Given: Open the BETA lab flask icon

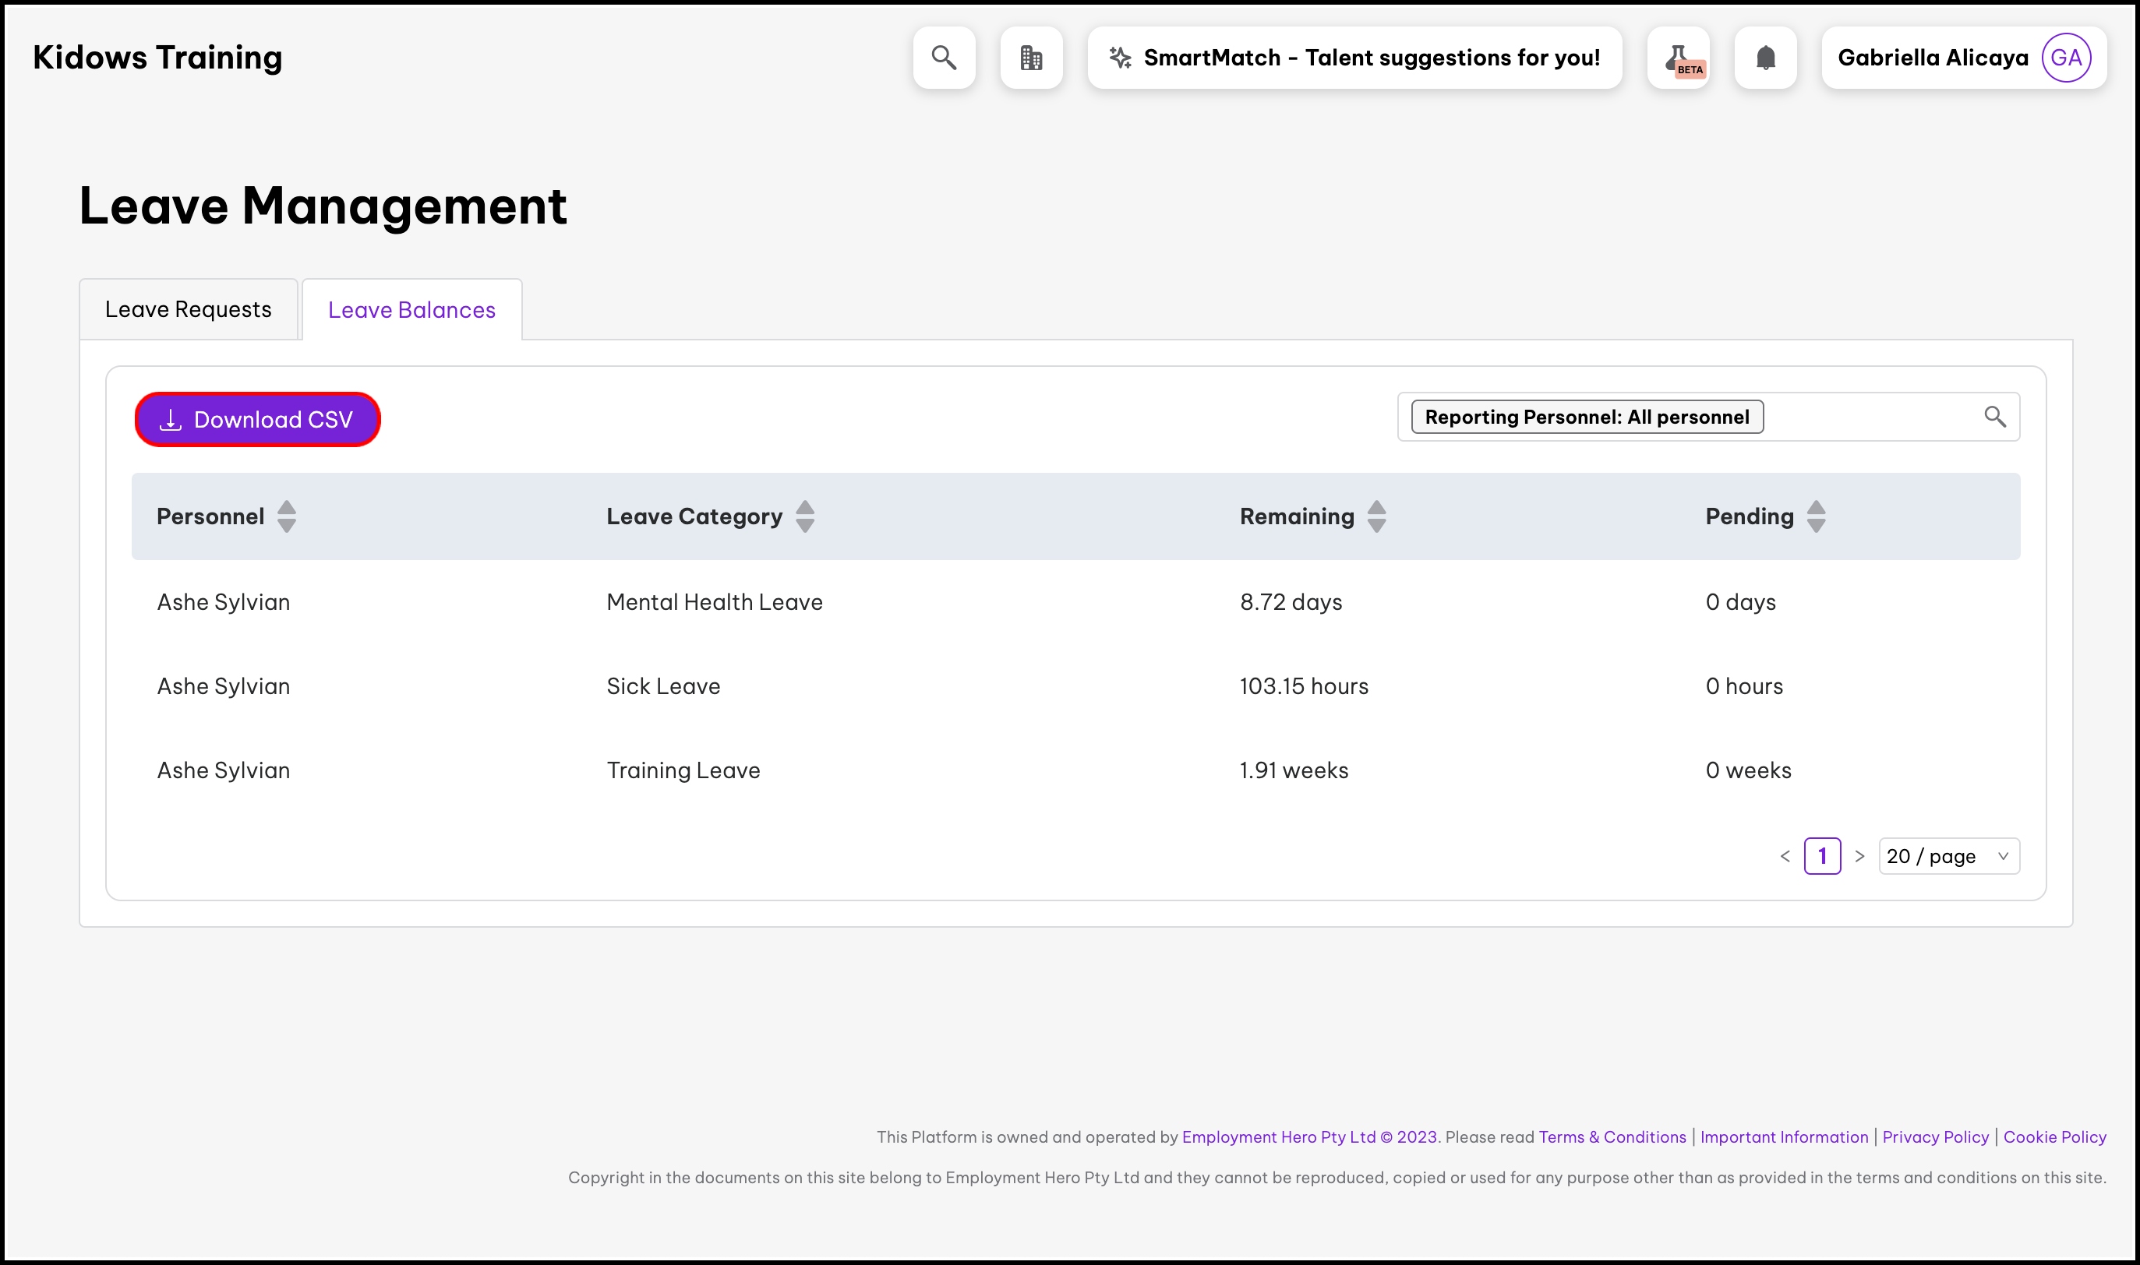Looking at the screenshot, I should 1678,57.
